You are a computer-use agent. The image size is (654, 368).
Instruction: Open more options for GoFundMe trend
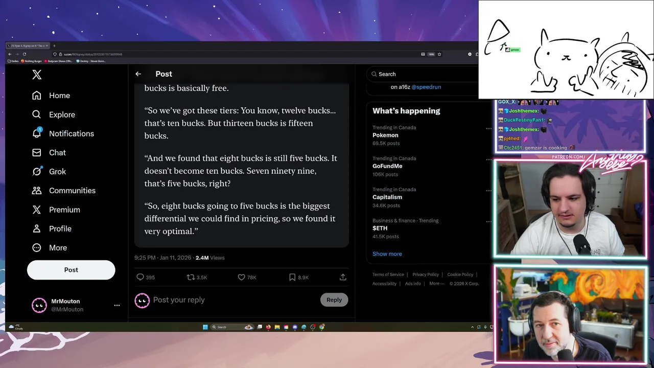[488, 159]
